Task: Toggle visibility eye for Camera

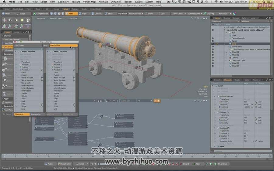Action: click(213, 58)
